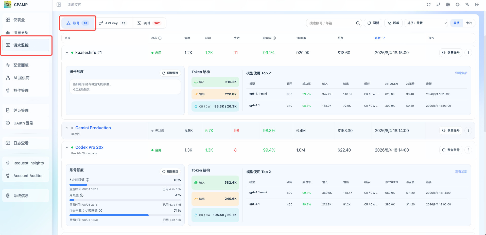Open the language globe icon
This screenshot has width=486, height=235.
click(448, 5)
